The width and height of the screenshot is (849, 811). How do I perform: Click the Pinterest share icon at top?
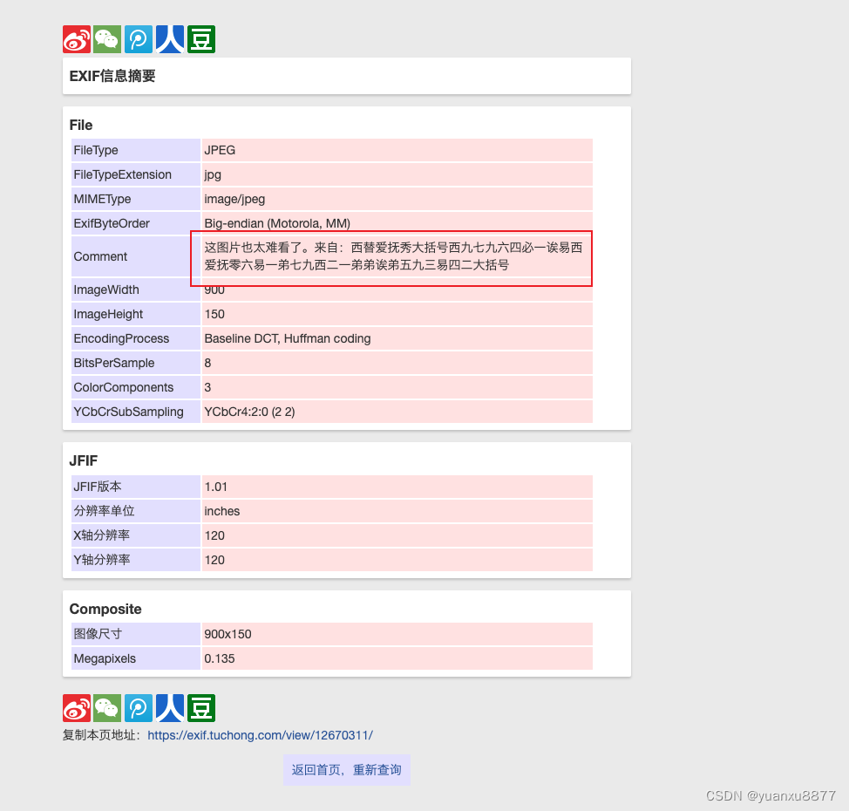pyautogui.click(x=138, y=38)
